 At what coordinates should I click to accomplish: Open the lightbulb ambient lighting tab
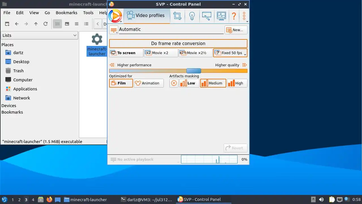(x=192, y=16)
